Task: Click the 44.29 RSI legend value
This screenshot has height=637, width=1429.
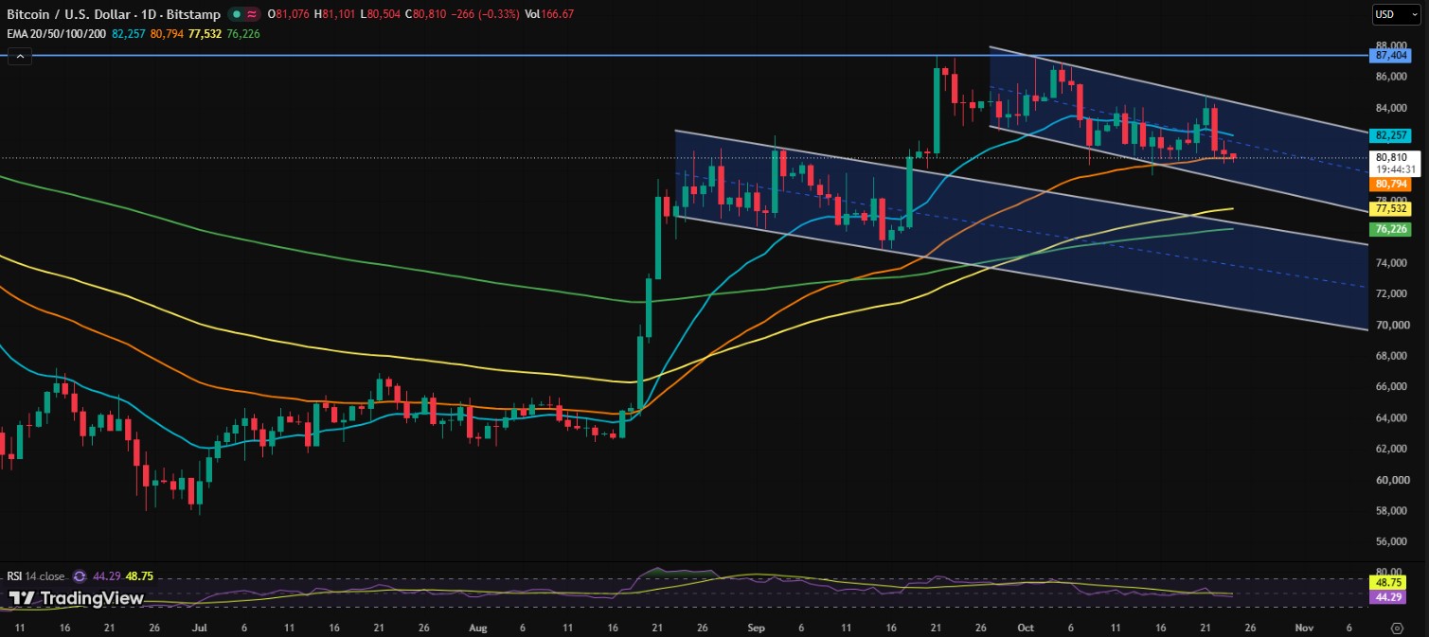Action: pyautogui.click(x=106, y=575)
